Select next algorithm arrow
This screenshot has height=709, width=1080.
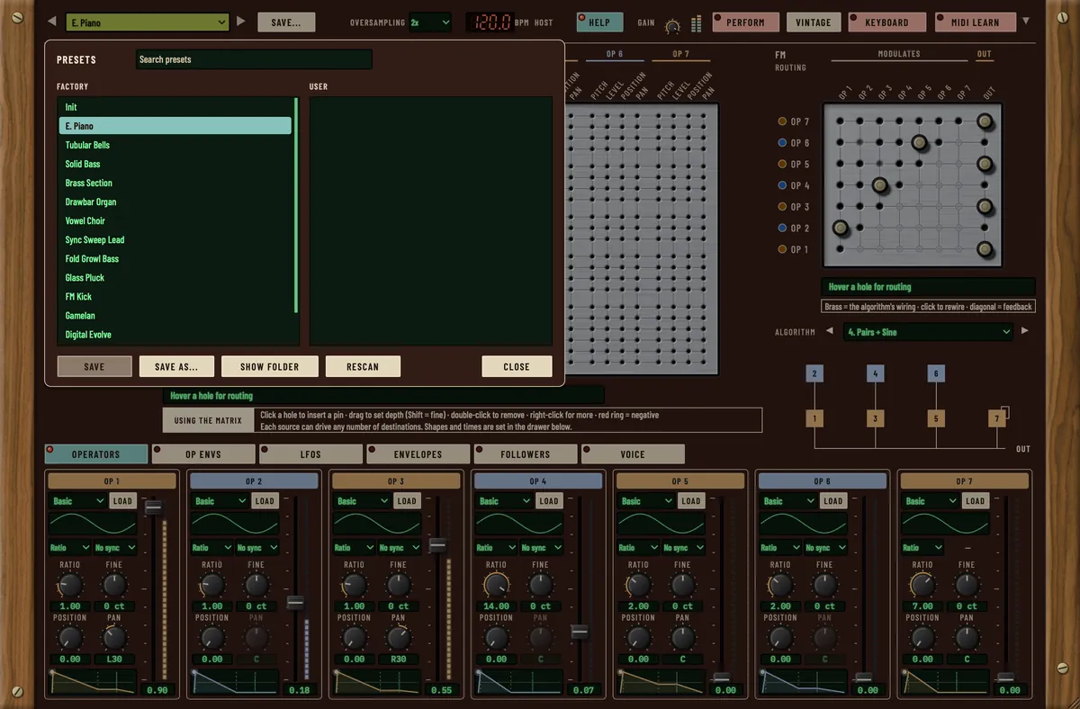(x=1024, y=332)
